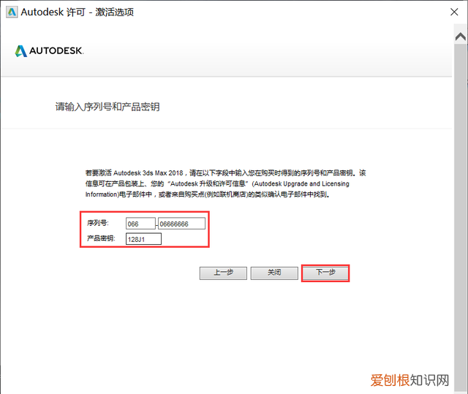Click the scrollbar up arrow
The image size is (468, 394).
point(461,37)
